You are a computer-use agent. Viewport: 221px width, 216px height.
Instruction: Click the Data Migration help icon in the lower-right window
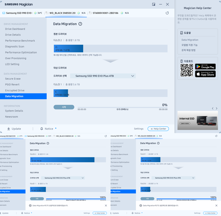pyautogui.click(x=158, y=143)
